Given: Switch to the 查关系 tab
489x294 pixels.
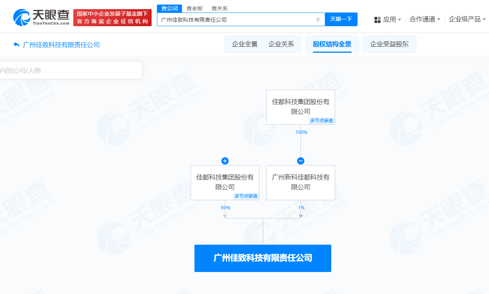Looking at the screenshot, I should 220,8.
